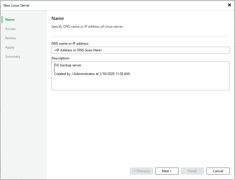Click the 'Created by .\Administrator' description line
Viewport: 235px width, 180px height.
click(x=92, y=74)
